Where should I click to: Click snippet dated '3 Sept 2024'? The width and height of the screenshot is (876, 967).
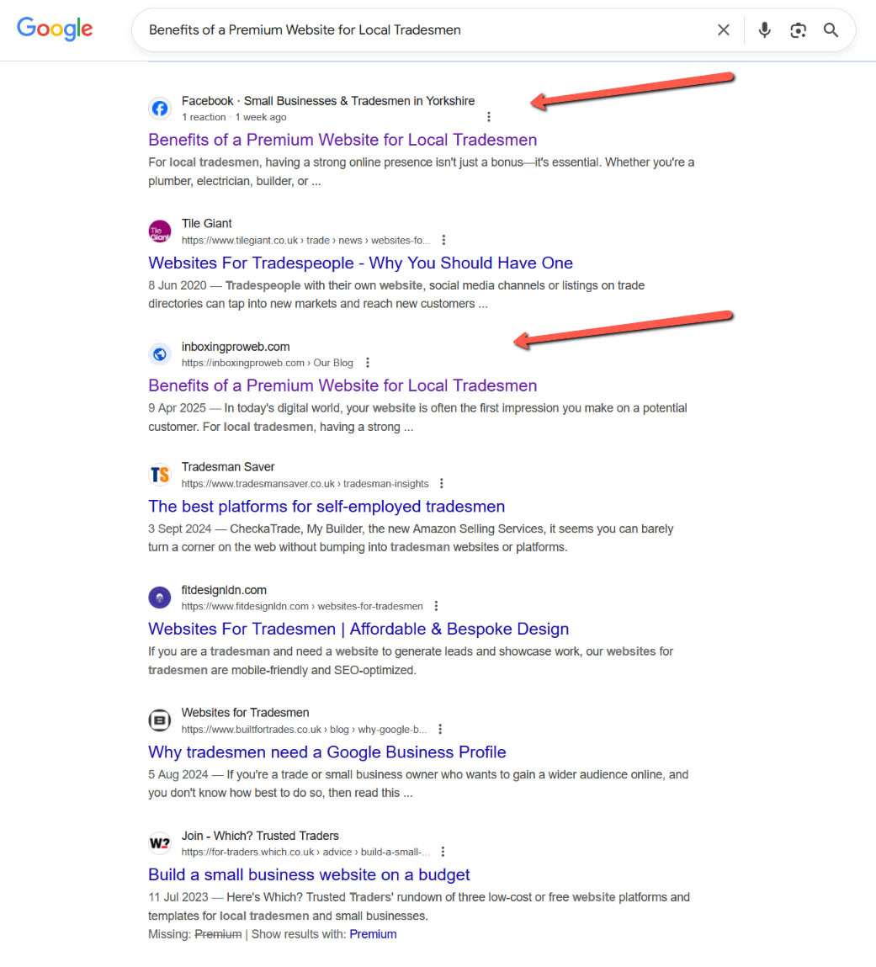click(411, 538)
